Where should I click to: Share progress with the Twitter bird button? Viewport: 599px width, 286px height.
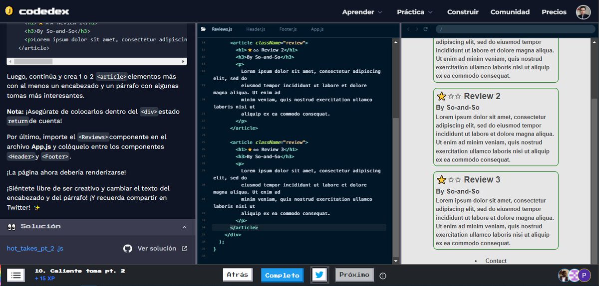(320, 275)
